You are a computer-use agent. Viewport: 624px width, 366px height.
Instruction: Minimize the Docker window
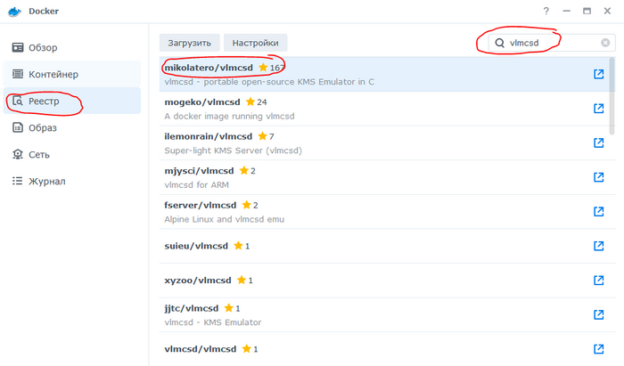566,11
